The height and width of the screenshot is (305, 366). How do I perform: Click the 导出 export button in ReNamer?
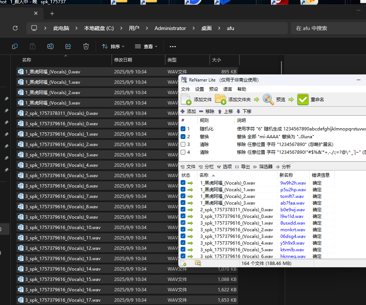point(243,167)
